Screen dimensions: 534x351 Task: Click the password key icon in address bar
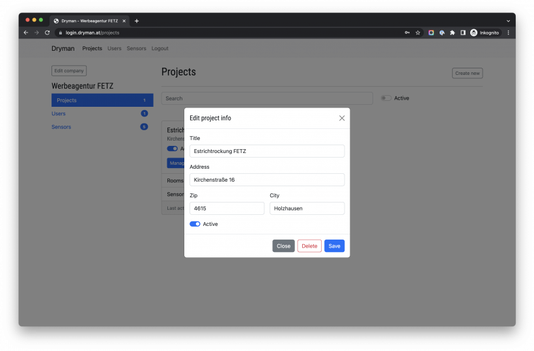click(407, 33)
